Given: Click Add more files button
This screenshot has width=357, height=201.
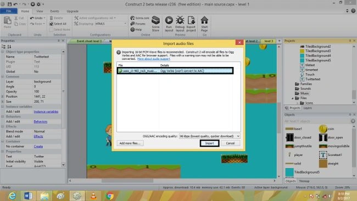Looking at the screenshot, I should [x=130, y=143].
